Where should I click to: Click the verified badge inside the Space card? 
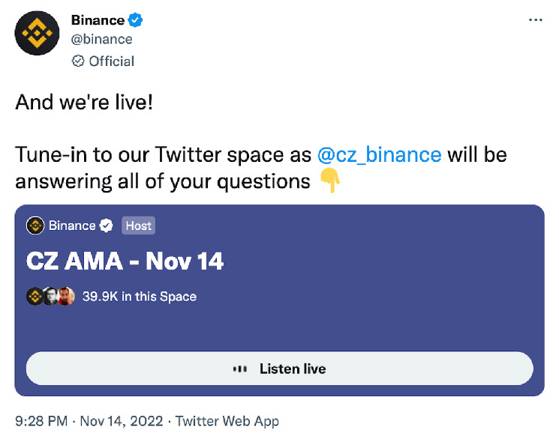[107, 225]
